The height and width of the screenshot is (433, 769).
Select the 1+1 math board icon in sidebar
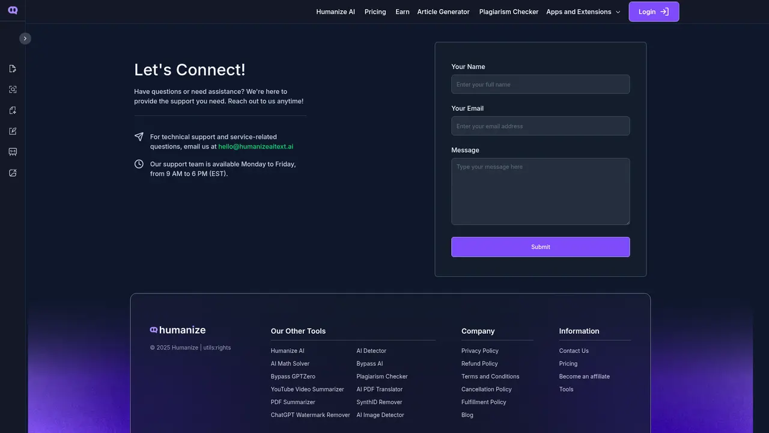point(13,152)
